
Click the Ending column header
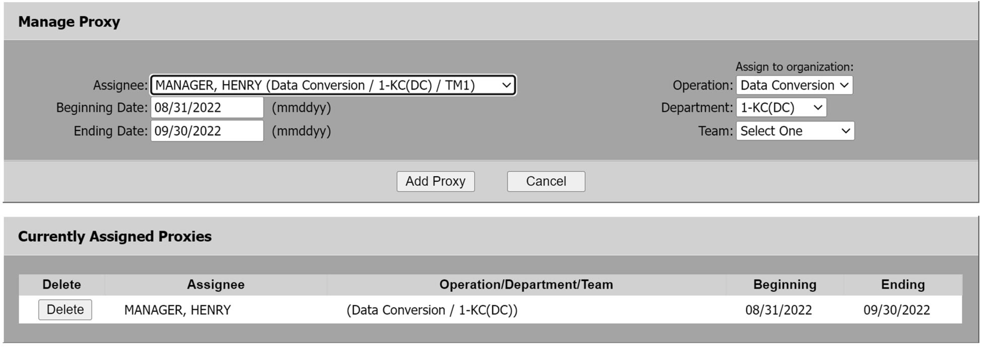tap(902, 285)
